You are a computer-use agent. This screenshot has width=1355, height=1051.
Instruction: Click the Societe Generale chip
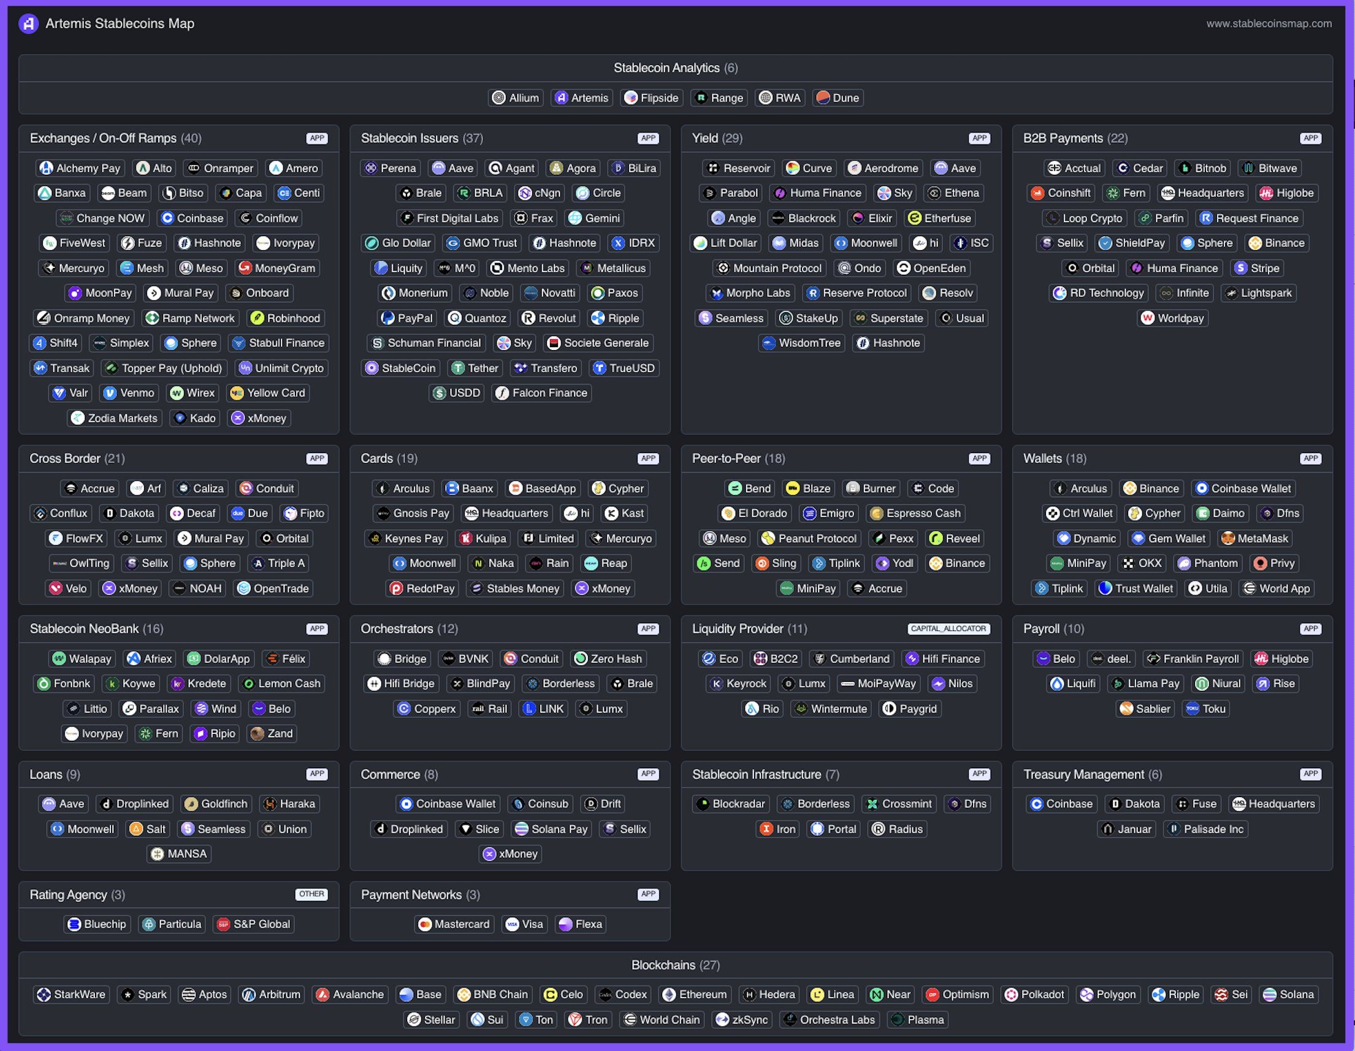pyautogui.click(x=598, y=343)
